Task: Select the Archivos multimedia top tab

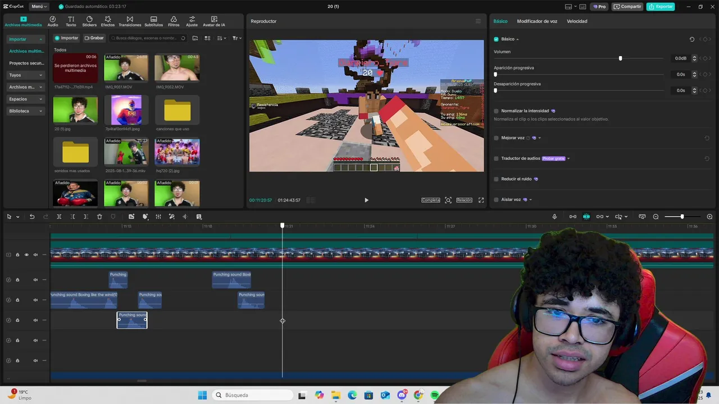Action: pyautogui.click(x=23, y=21)
